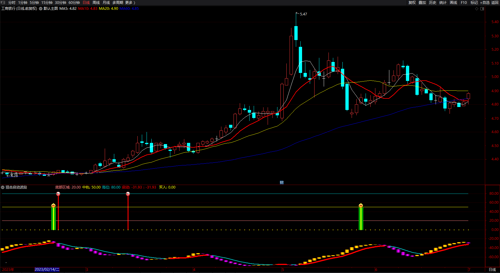Click the 默认主图 indicator name

pos(51,9)
